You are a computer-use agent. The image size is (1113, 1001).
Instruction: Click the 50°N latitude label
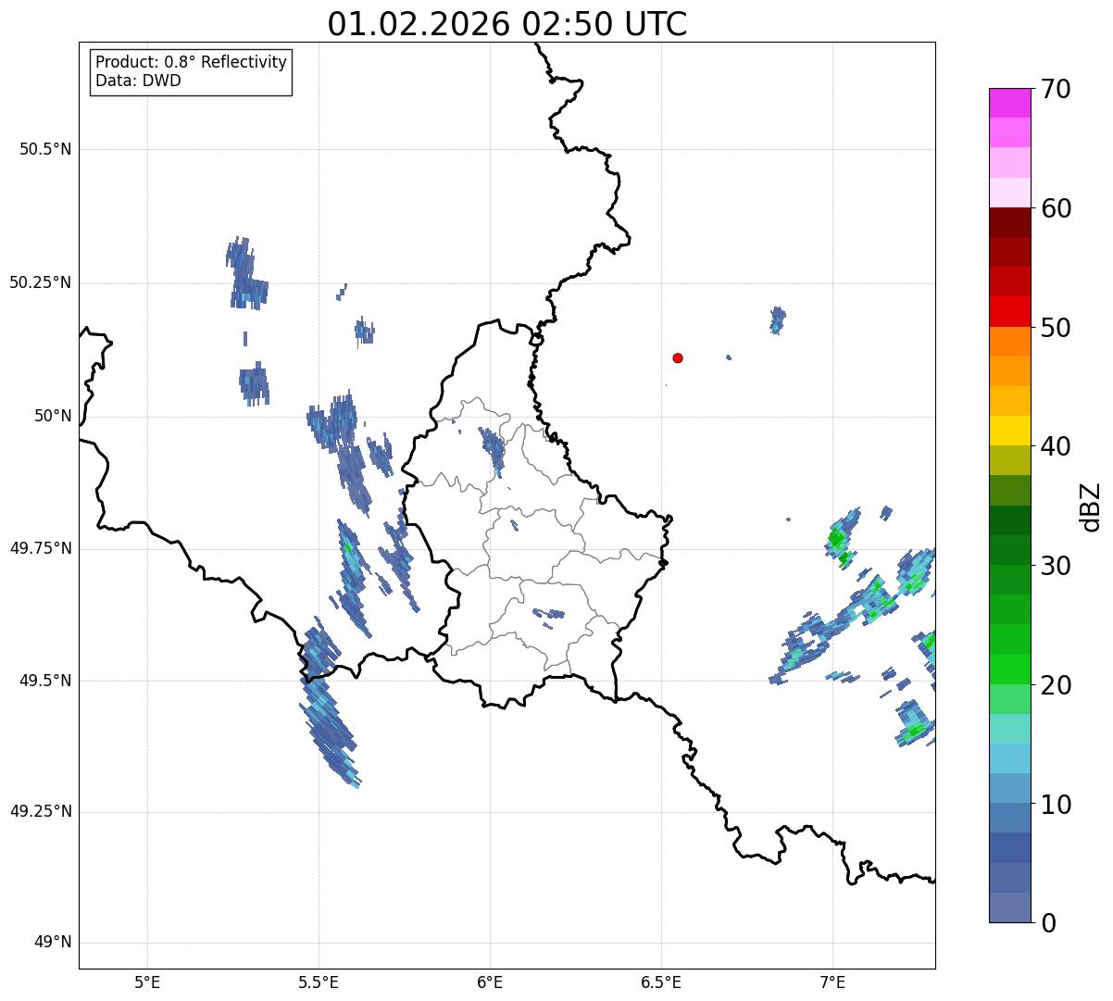click(x=53, y=416)
